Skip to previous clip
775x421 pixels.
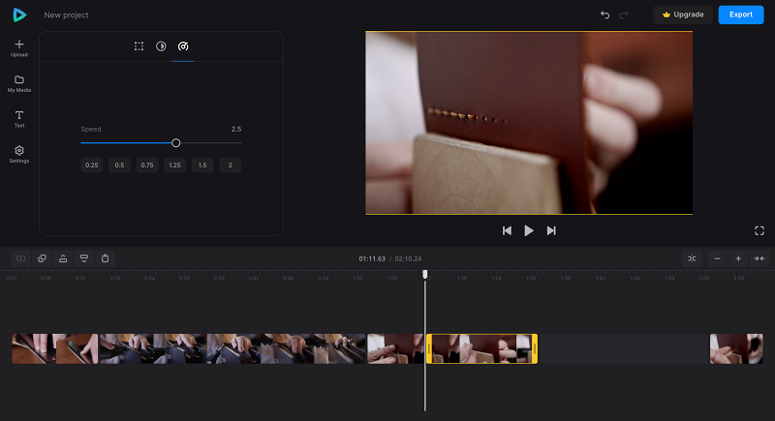point(507,231)
